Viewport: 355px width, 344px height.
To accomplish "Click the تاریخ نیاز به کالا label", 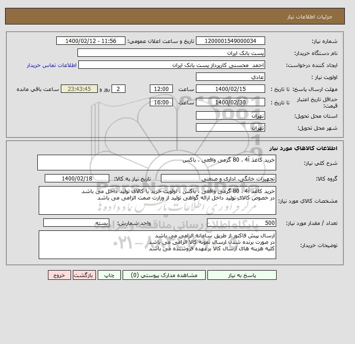I will [x=132, y=179].
